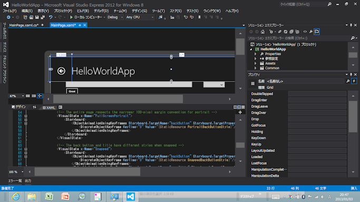Click the designer horizontal scrollbar thumb
Image resolution: width=360 pixels, height=202 pixels.
tap(118, 99)
